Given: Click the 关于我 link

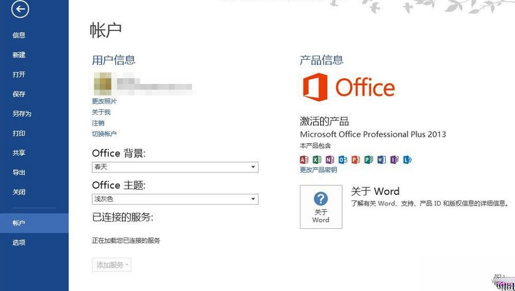Looking at the screenshot, I should [x=101, y=112].
